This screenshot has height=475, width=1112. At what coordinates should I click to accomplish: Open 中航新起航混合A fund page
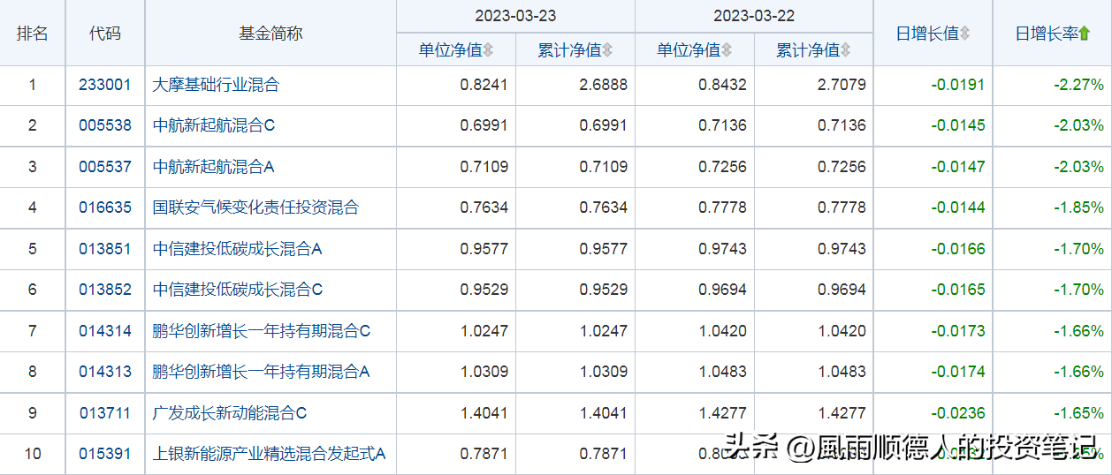(214, 167)
